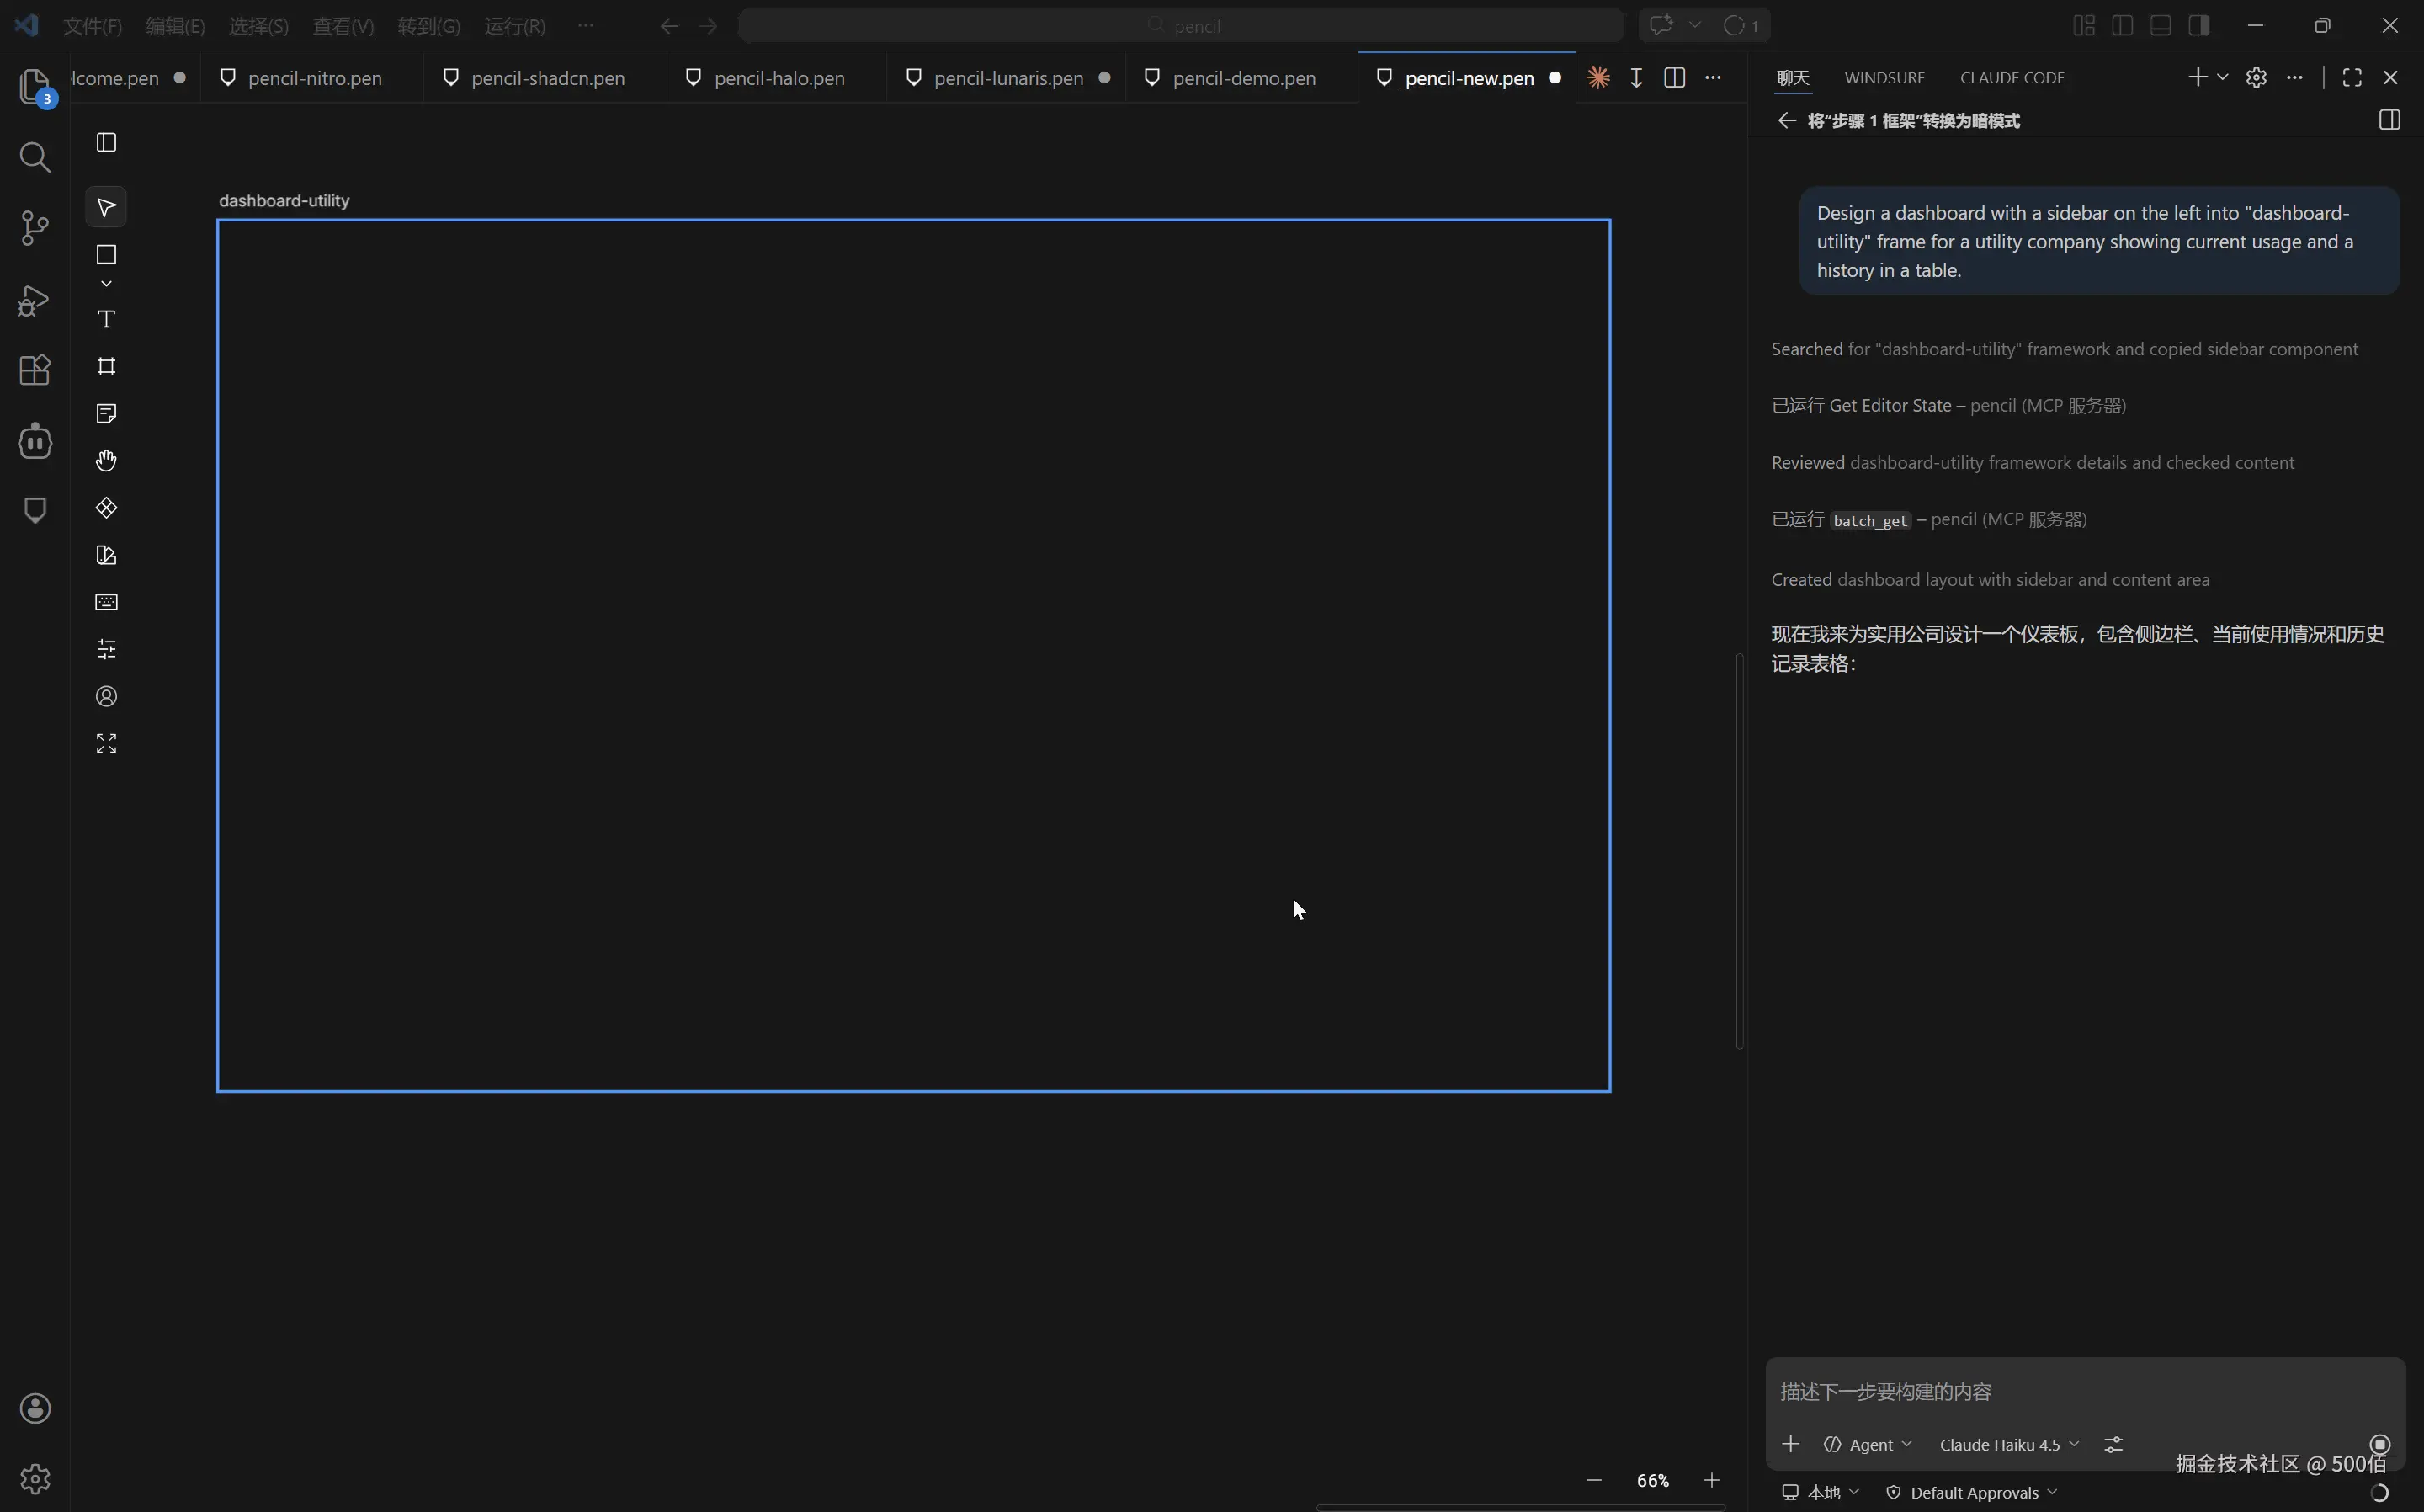
Task: Open Source Control in the activity bar
Action: [34, 228]
